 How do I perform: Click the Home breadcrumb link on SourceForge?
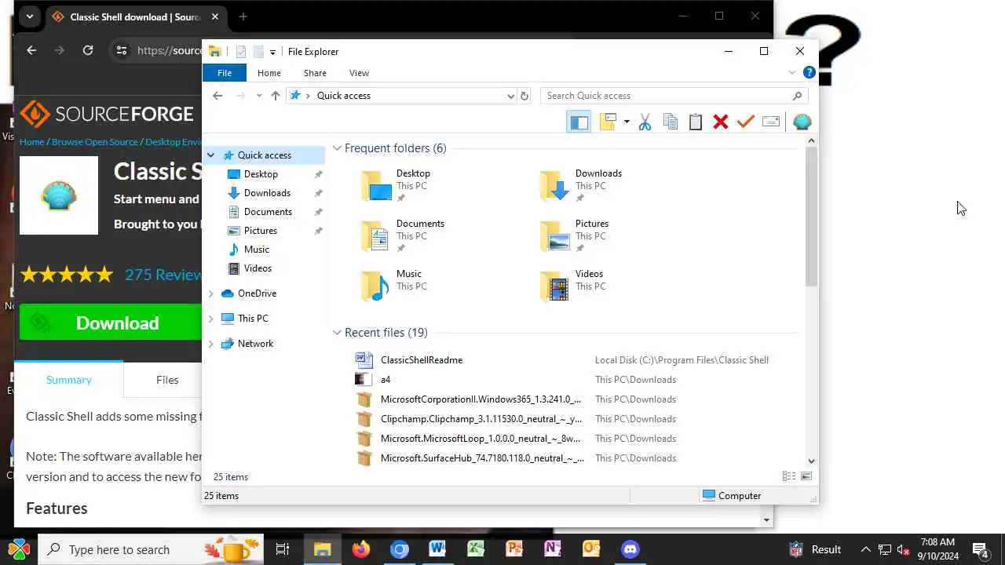coord(31,142)
